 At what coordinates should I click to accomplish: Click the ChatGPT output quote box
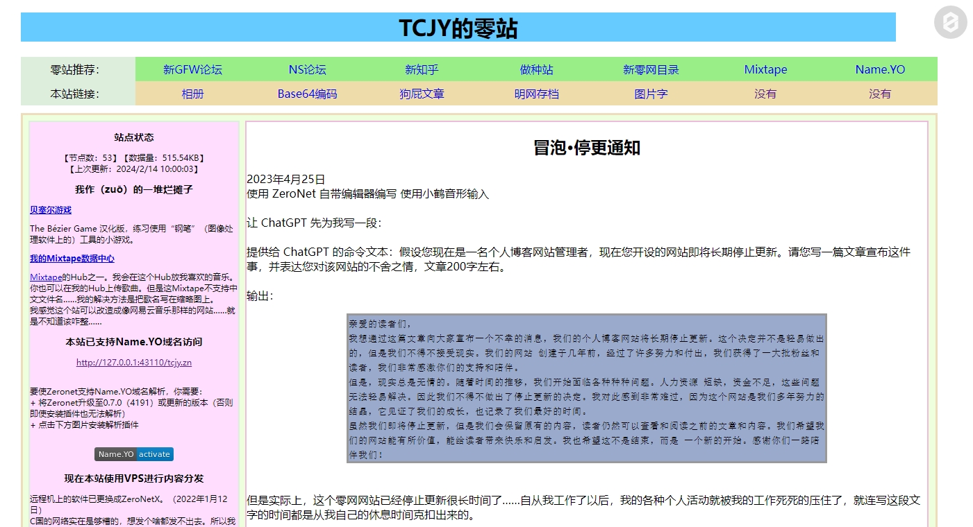[587, 388]
